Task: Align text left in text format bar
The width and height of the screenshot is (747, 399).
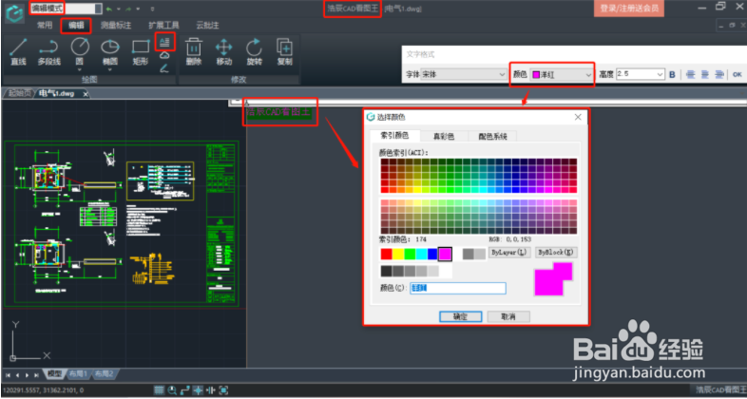Action: pos(691,75)
